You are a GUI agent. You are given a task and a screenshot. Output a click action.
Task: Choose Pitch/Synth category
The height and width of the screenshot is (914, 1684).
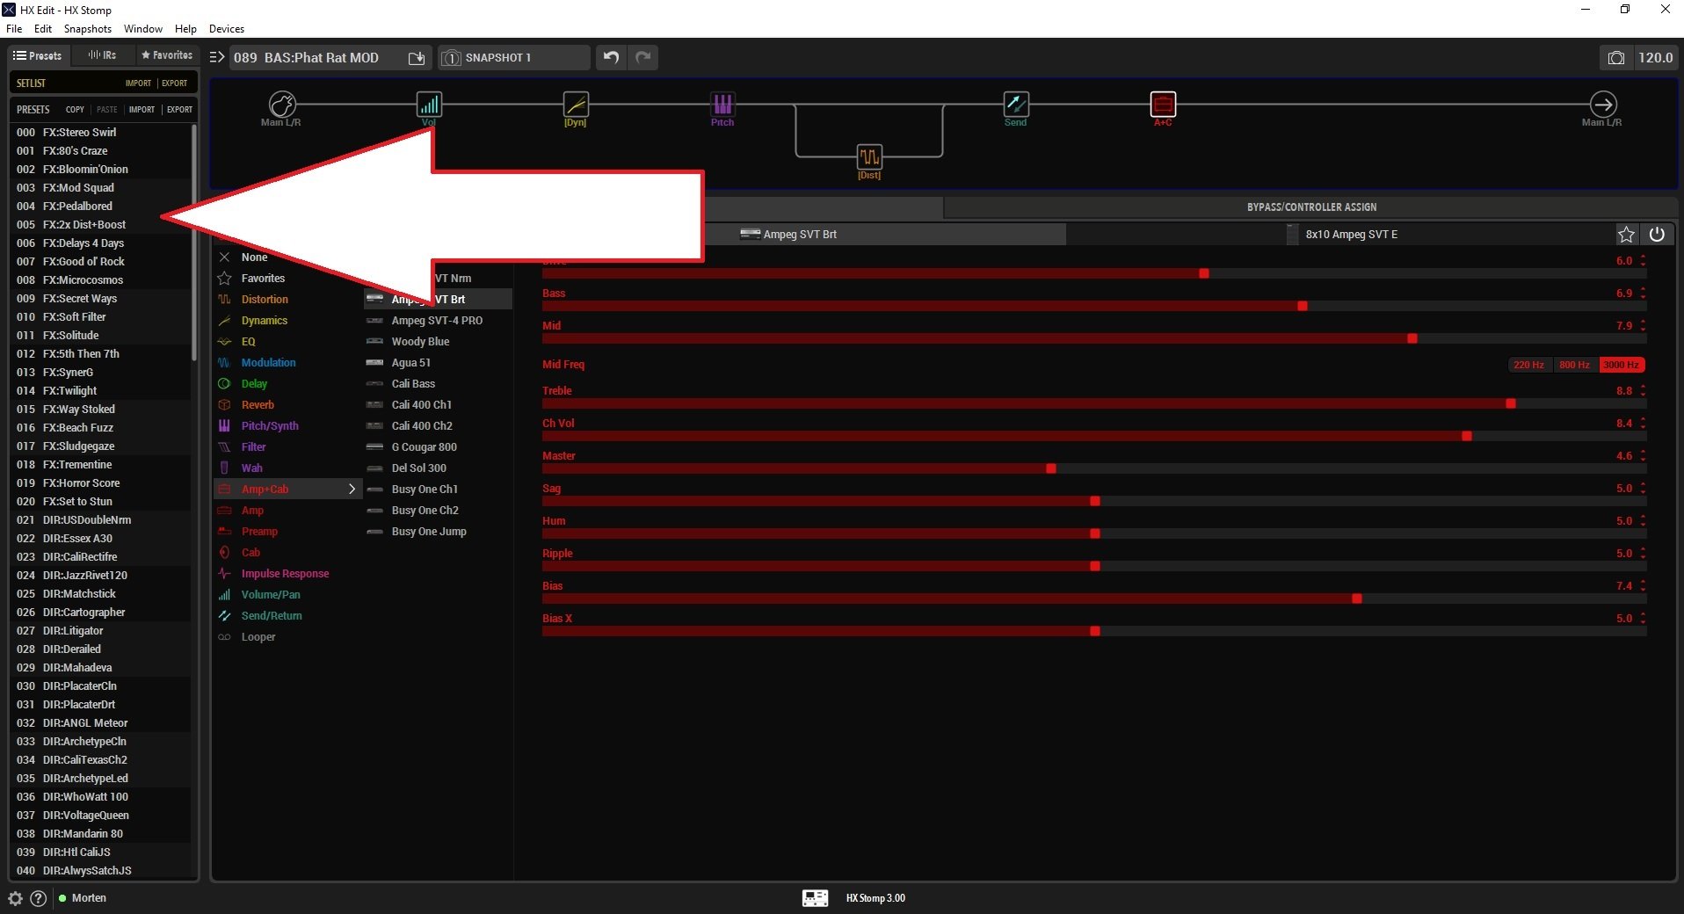[x=270, y=426]
